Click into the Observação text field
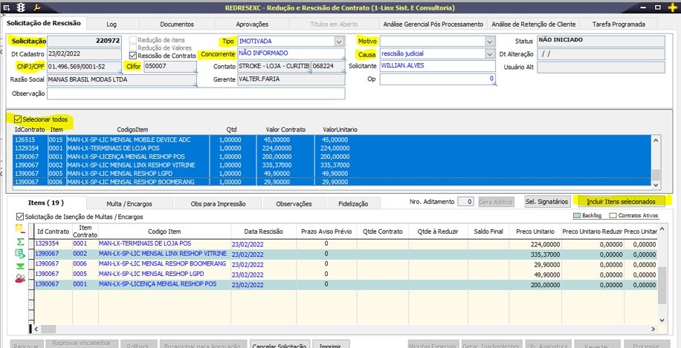 coord(196,93)
